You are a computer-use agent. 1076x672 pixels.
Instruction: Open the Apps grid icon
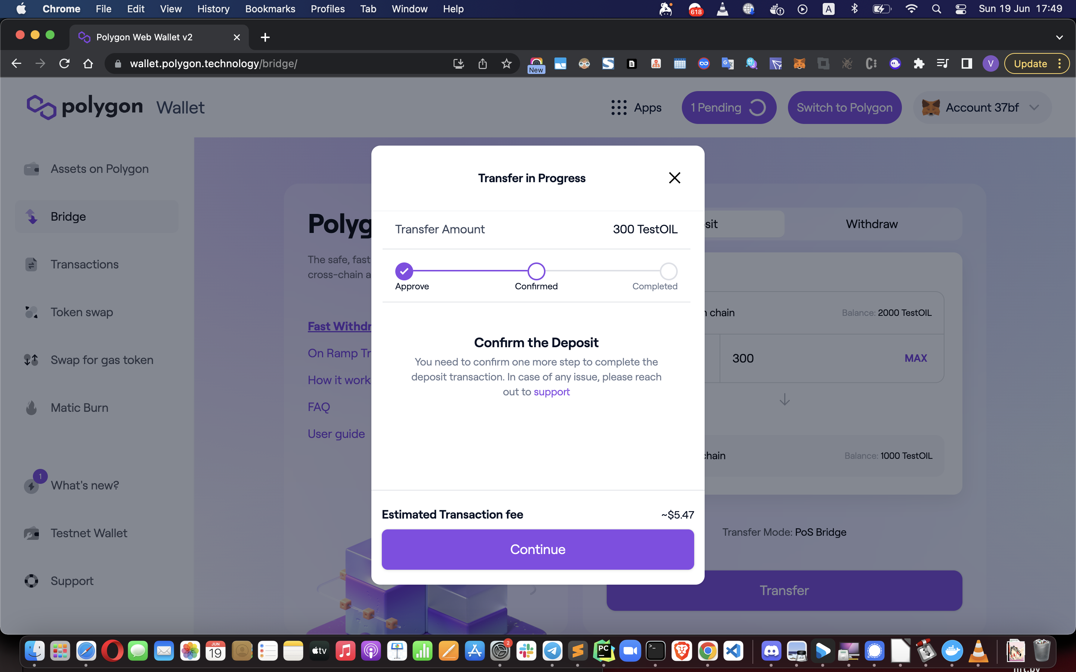(618, 108)
